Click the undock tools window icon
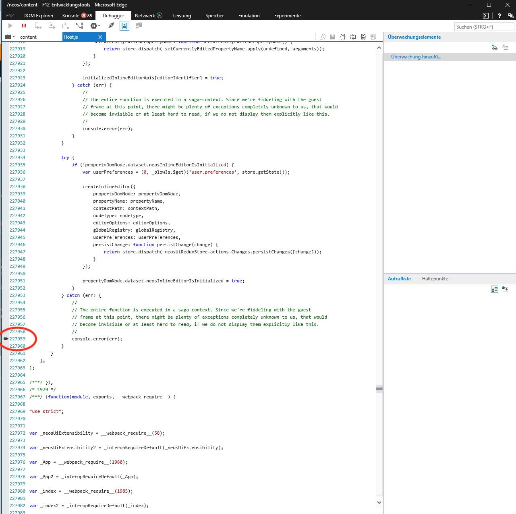 point(511,16)
